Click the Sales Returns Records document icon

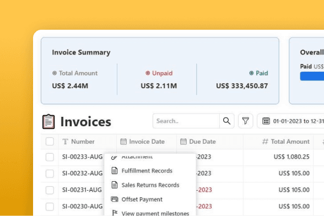[115, 185]
